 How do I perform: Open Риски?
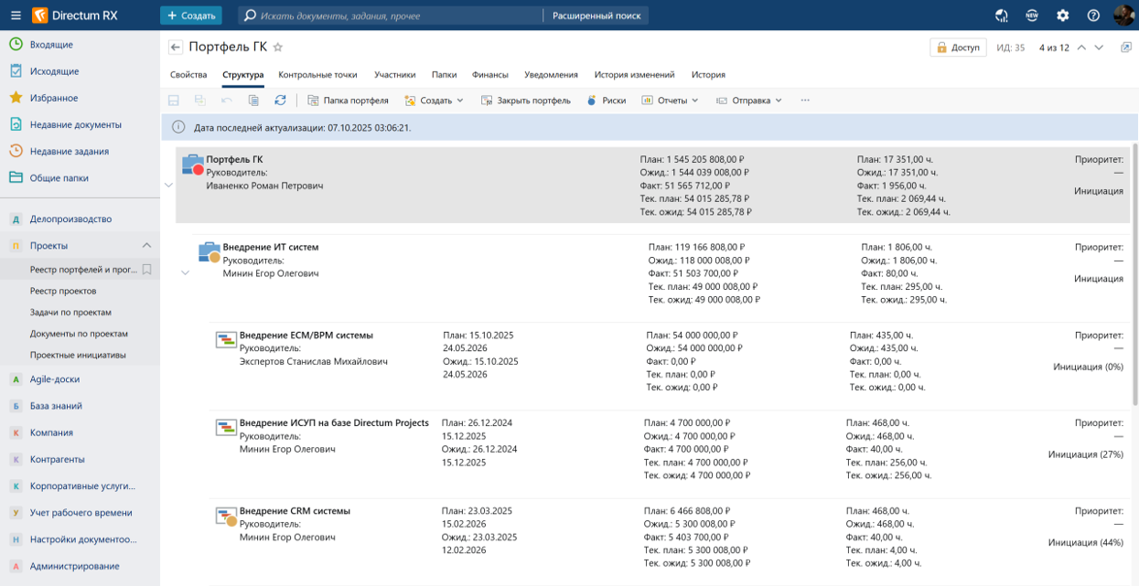606,101
